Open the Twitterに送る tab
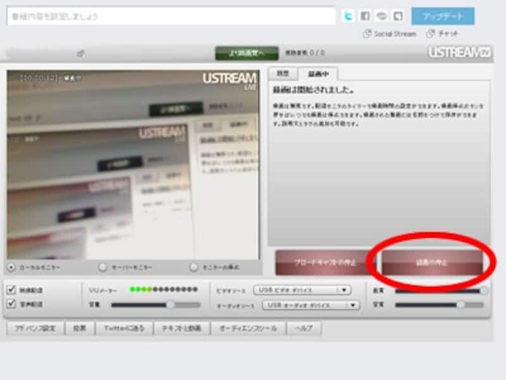Image resolution: width=506 pixels, height=380 pixels. coord(124,329)
